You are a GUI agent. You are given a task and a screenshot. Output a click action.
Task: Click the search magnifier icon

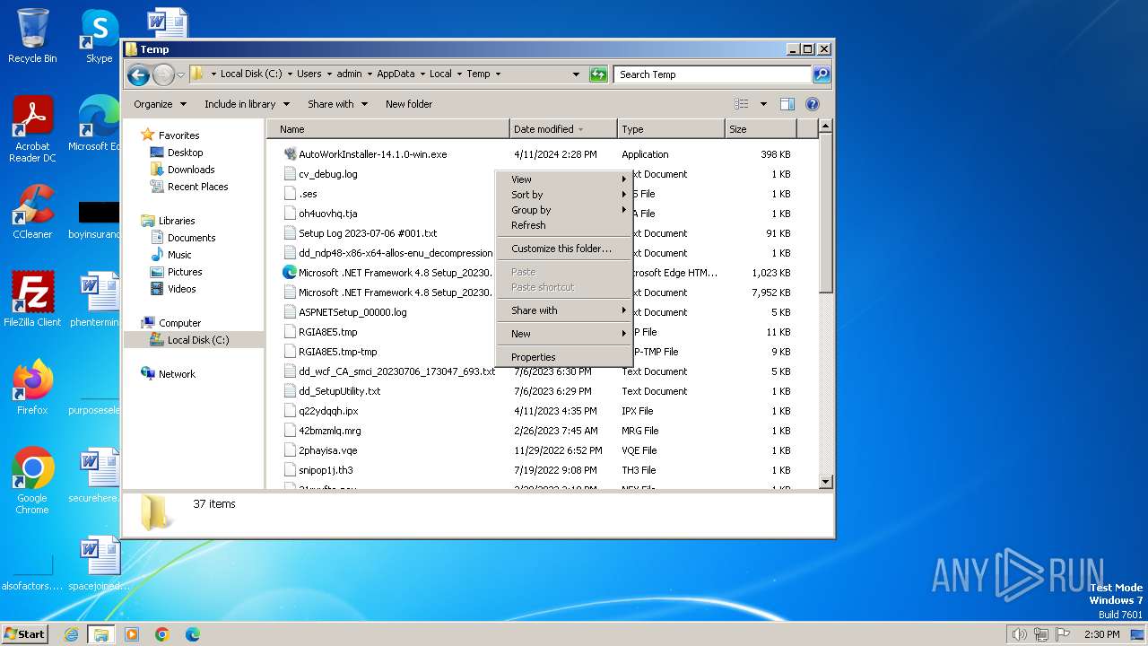(821, 74)
